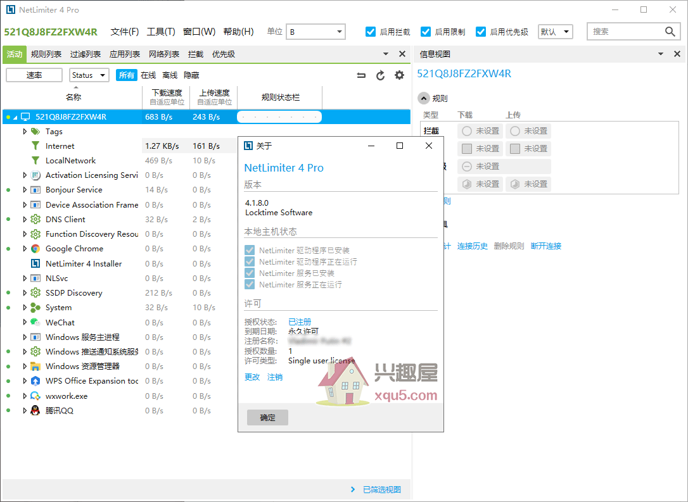The image size is (688, 502).
Task: Switch to the 优先级 tab
Action: click(x=224, y=54)
